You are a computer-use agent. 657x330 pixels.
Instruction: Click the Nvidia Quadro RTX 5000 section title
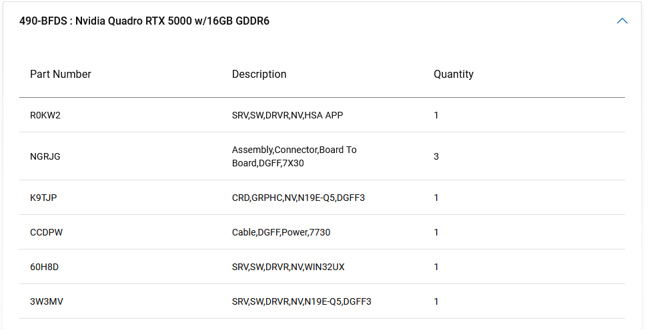coord(144,21)
